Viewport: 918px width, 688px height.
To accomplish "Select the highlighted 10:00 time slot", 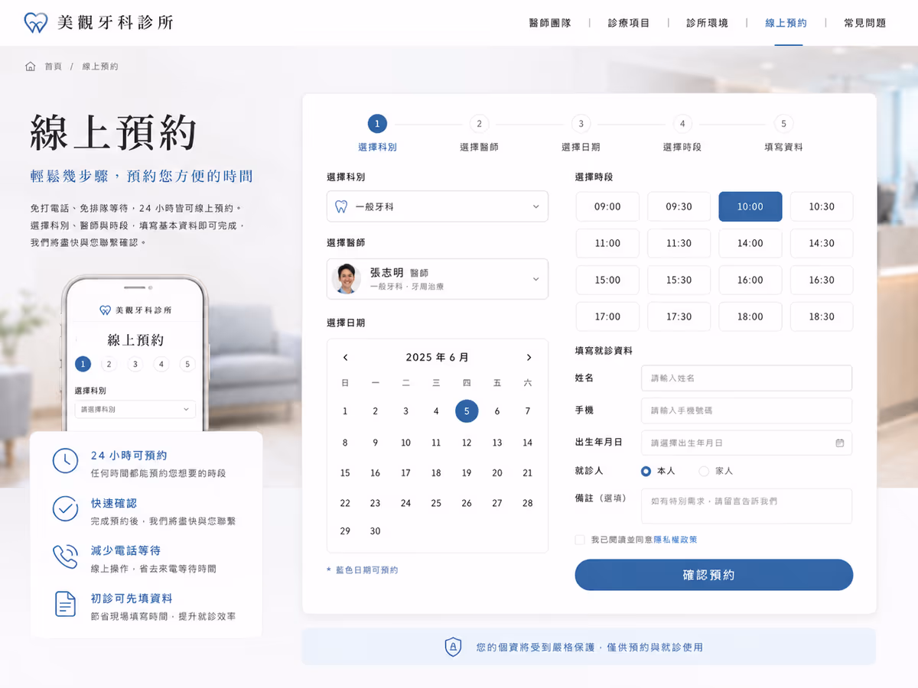I will (750, 206).
